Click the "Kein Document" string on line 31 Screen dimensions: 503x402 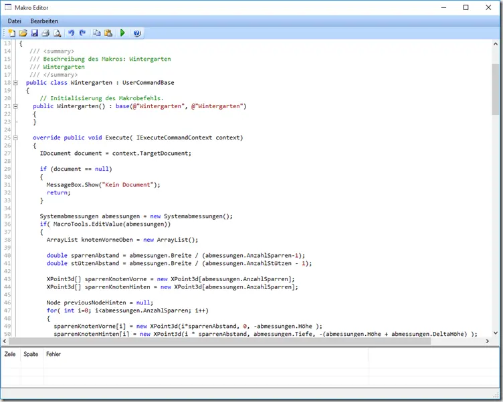click(128, 185)
